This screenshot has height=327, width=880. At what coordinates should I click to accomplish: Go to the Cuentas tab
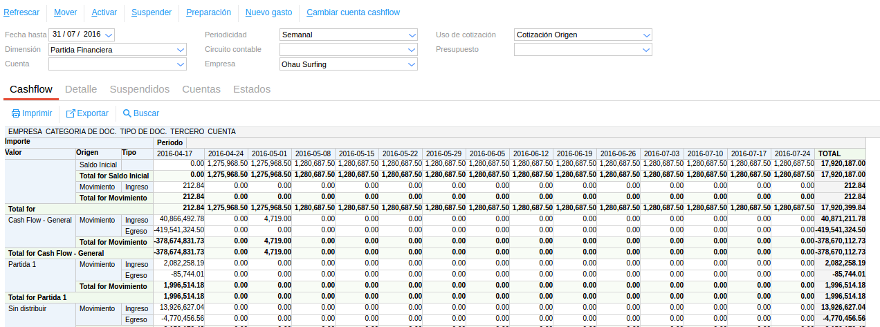pos(201,89)
